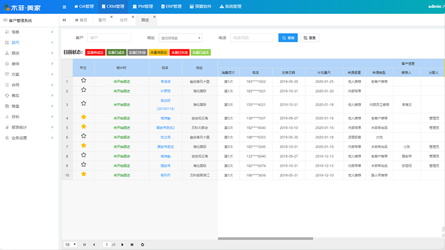Screen dimensions: 445x250
Task: Open the 地址 building dropdown
Action: pyautogui.click(x=180, y=38)
